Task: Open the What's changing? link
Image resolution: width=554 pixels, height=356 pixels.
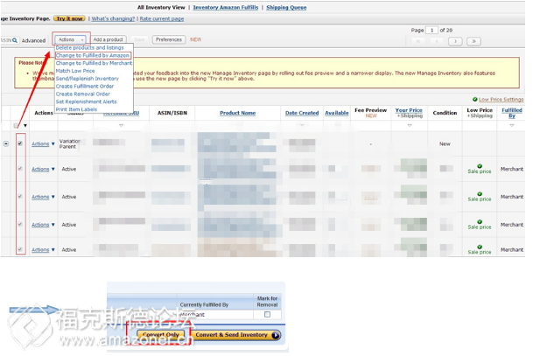Action: tap(113, 18)
